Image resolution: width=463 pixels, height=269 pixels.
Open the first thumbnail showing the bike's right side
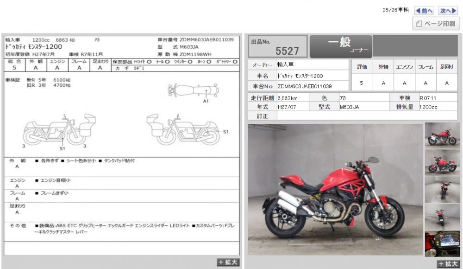442,135
